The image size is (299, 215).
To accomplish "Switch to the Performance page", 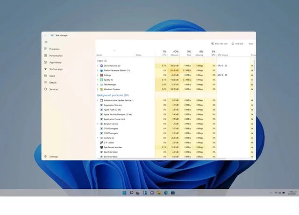I will click(56, 56).
